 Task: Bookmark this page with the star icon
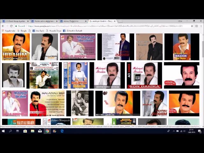(x=192, y=26)
